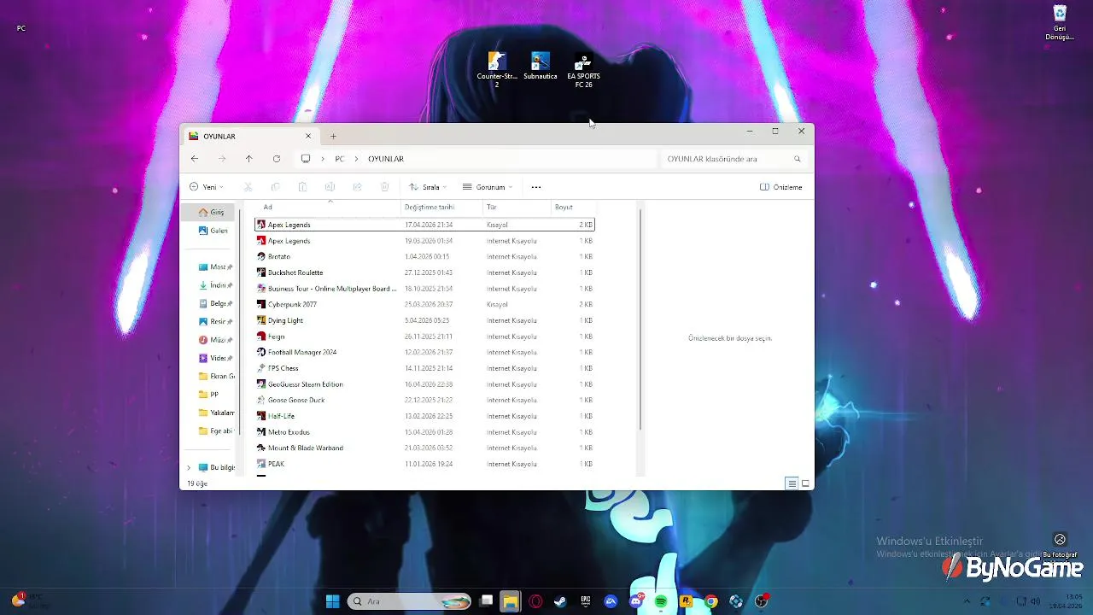Launch Google Chrome from the taskbar
1093x615 pixels.
(711, 601)
